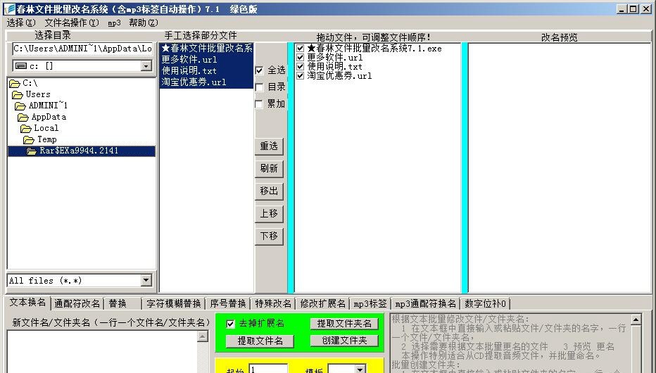The image size is (656, 373).
Task: Switch to the 修改扩展名 tab
Action: (x=322, y=303)
